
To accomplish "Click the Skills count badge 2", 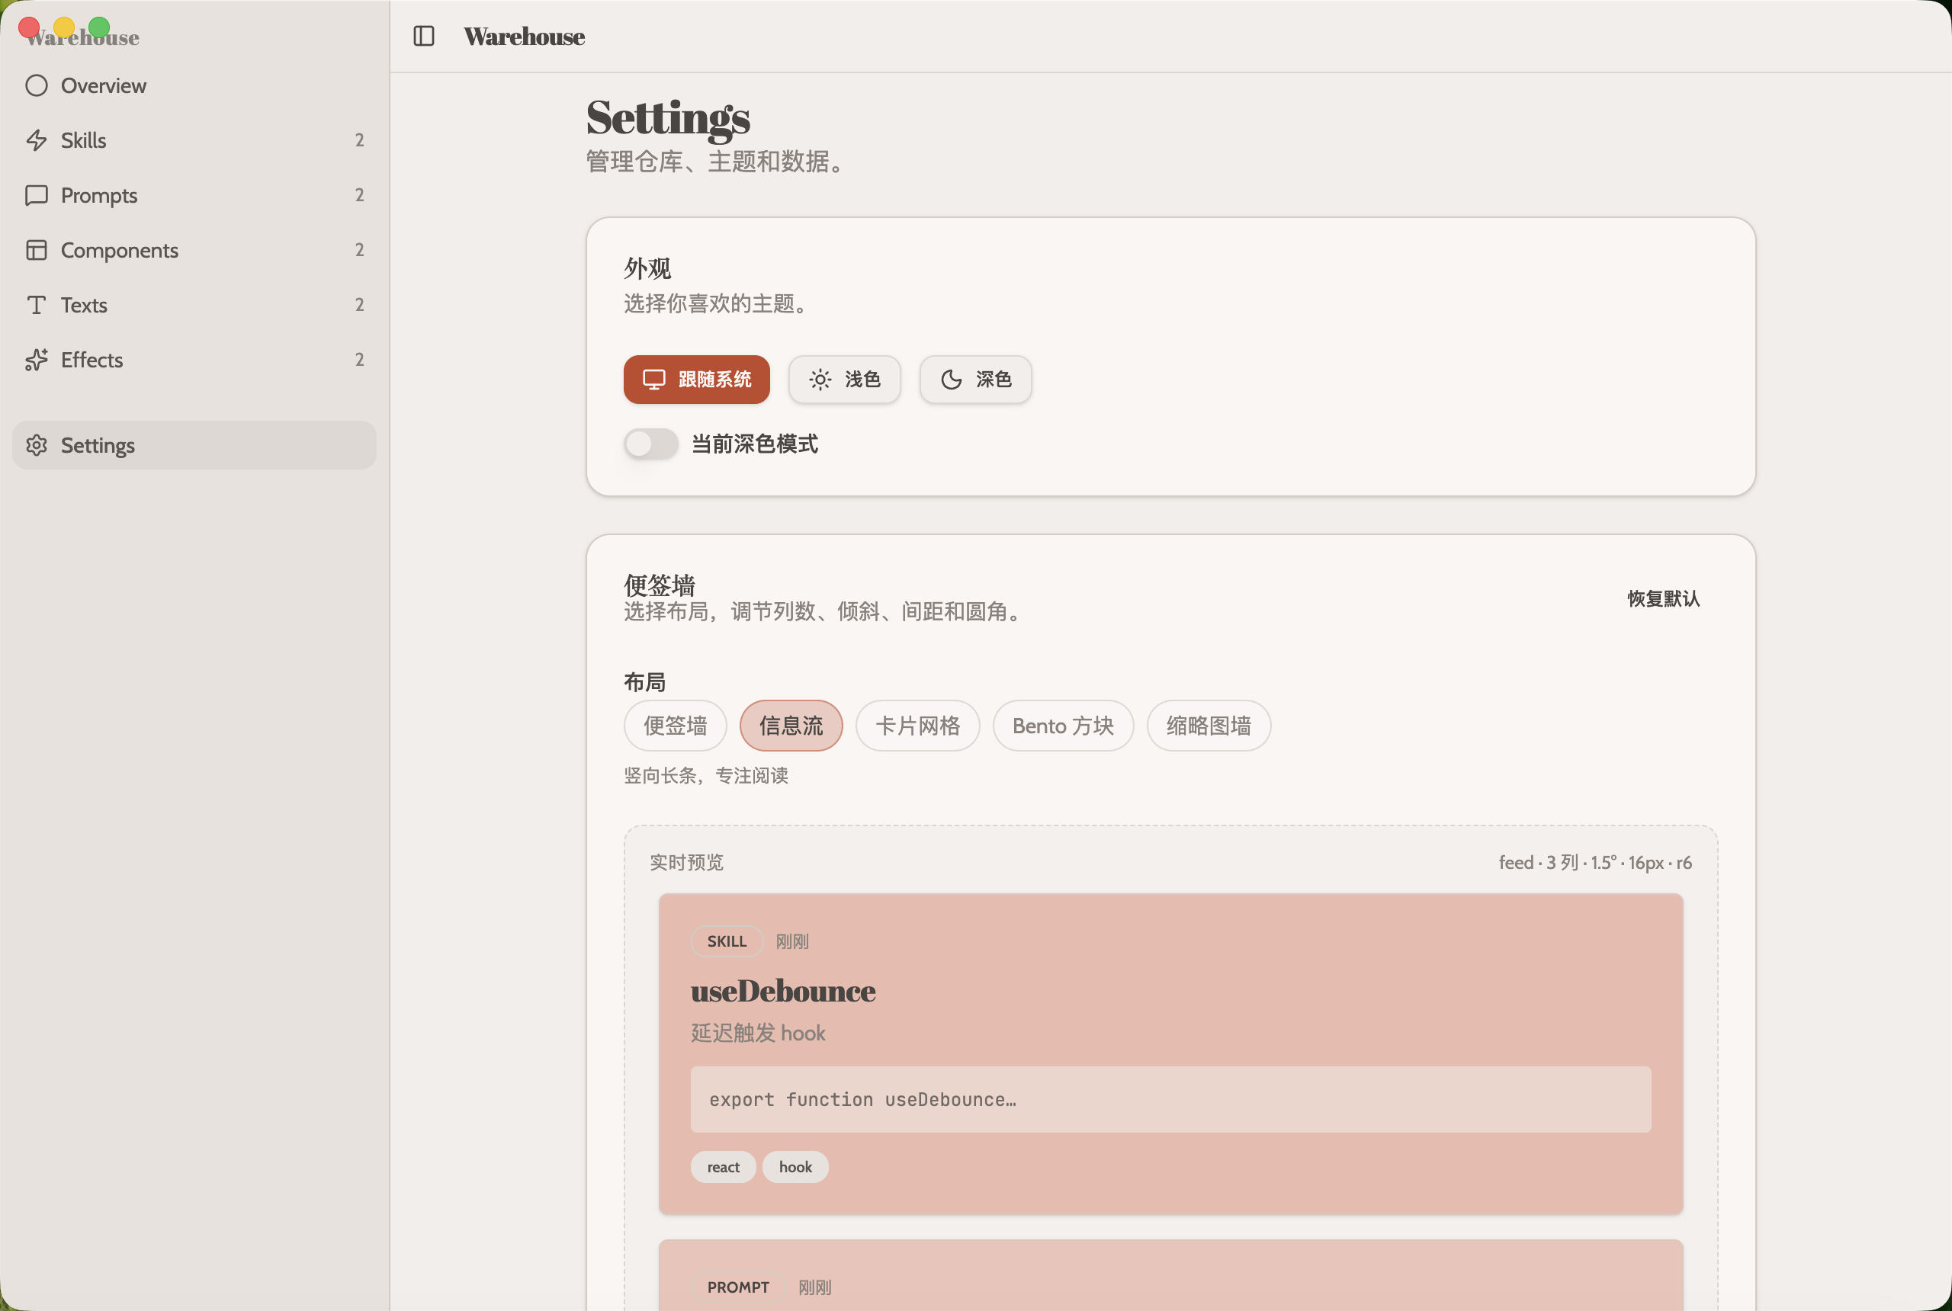I will coord(360,140).
